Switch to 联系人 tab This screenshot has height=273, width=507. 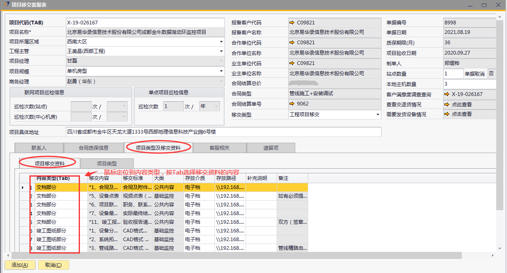[x=39, y=148]
